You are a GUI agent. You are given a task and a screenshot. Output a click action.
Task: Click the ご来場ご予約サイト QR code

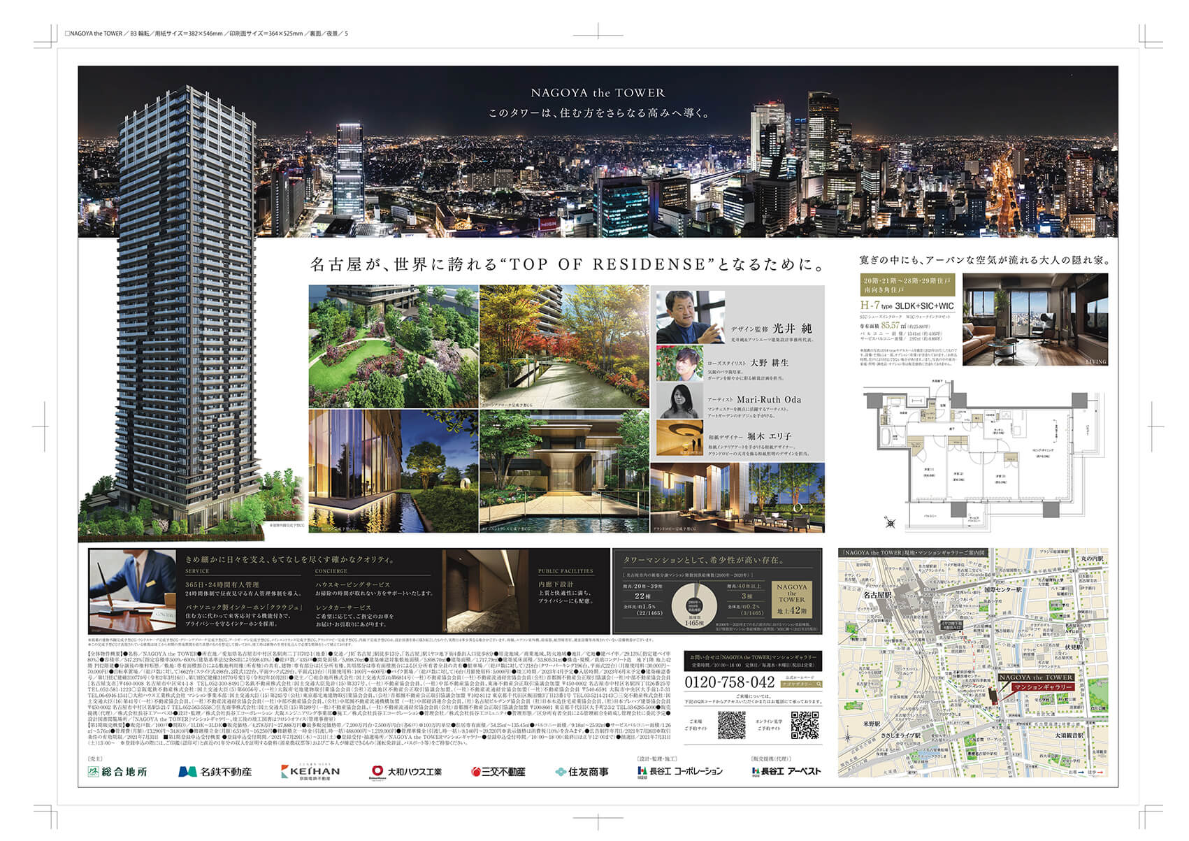731,725
